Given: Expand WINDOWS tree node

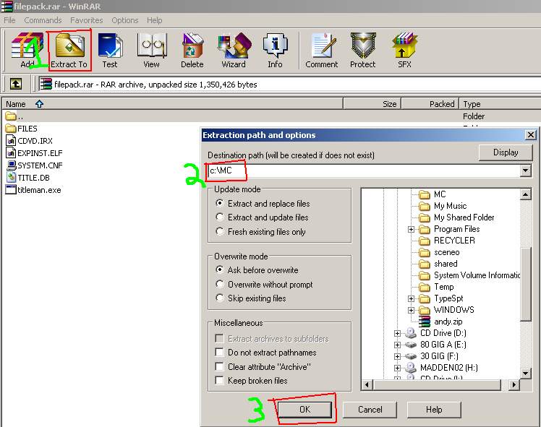Looking at the screenshot, I should (411, 310).
